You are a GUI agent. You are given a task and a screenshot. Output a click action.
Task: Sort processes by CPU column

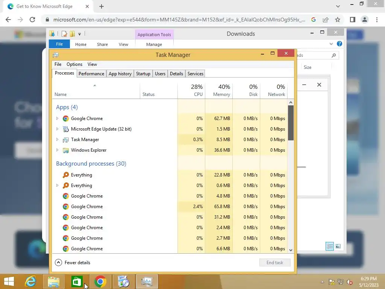pos(191,90)
